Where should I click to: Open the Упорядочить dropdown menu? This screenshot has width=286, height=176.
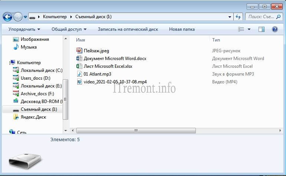point(24,29)
